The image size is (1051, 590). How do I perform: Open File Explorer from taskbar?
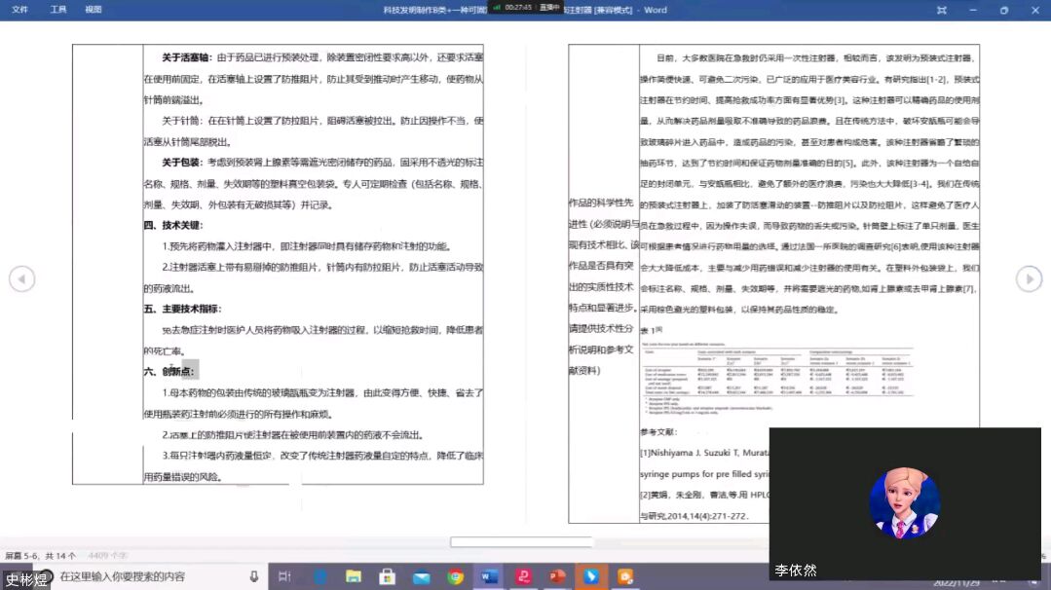(354, 576)
